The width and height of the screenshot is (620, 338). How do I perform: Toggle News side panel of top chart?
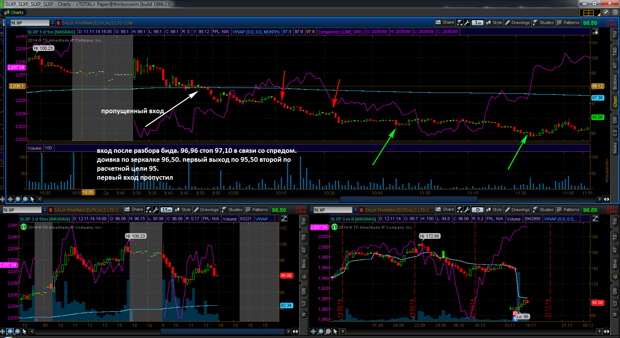tap(615, 148)
